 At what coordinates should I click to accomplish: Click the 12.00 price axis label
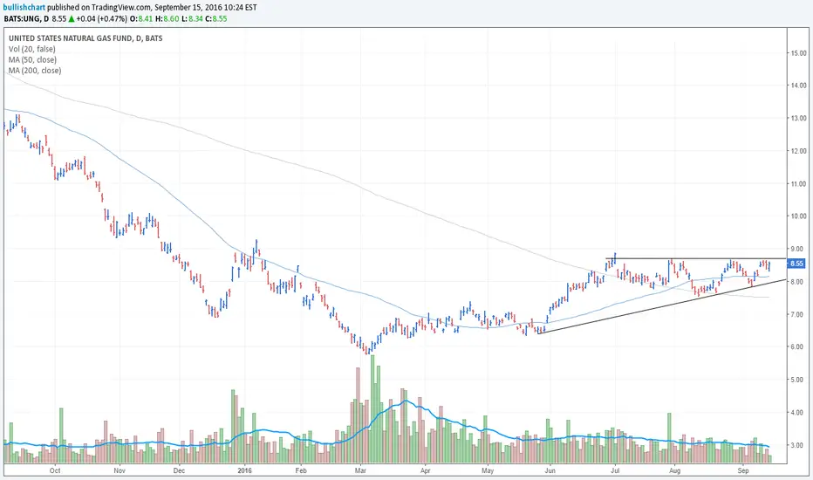pyautogui.click(x=798, y=151)
